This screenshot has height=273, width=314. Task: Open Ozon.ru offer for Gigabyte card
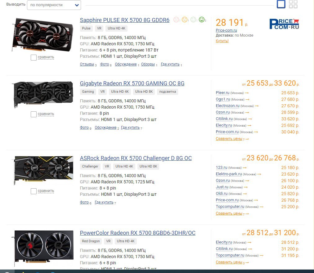(x=223, y=112)
